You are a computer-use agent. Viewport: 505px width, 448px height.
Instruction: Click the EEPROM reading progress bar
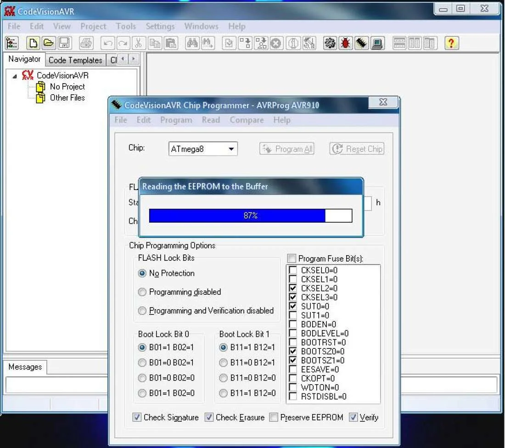[x=251, y=215]
